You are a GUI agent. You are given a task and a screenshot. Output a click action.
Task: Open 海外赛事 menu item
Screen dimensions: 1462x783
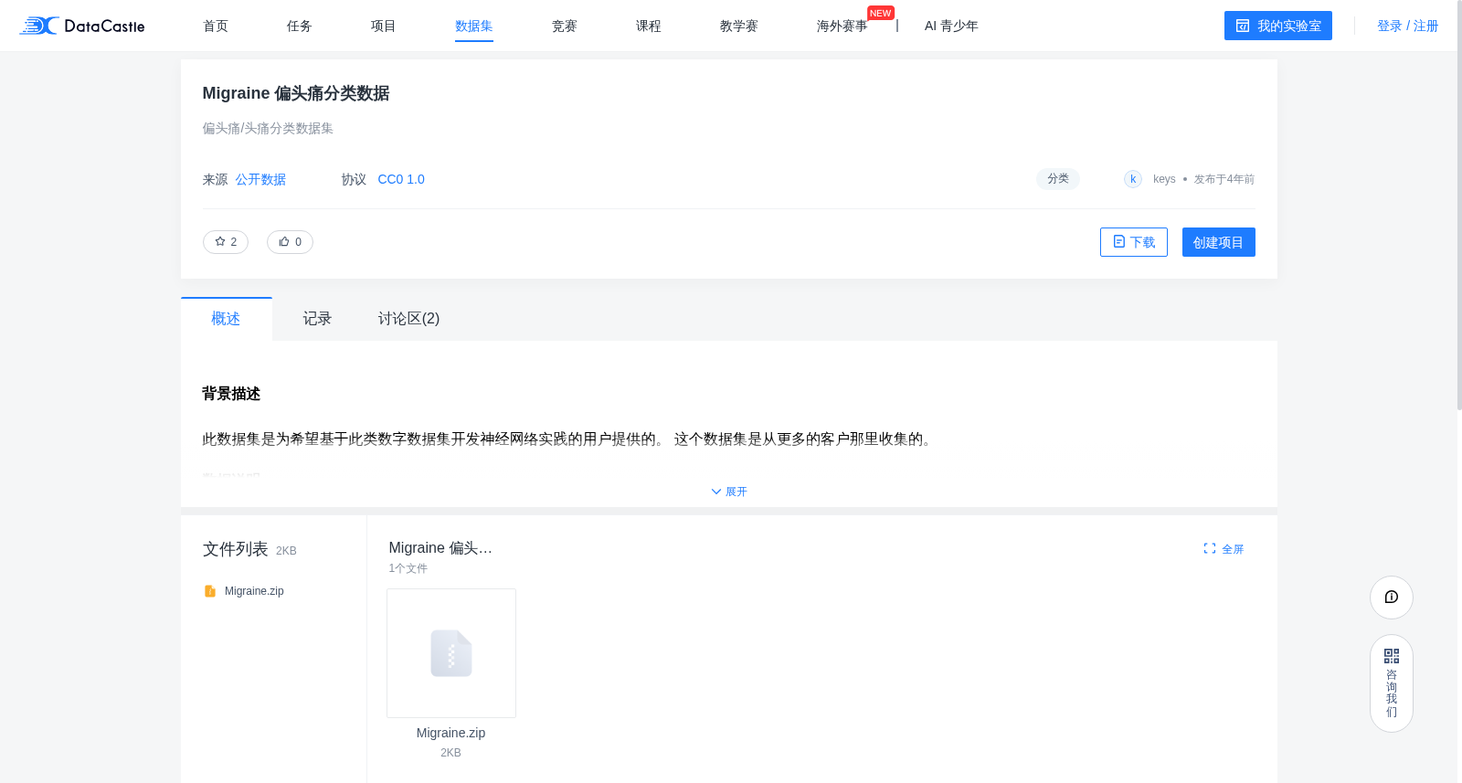coord(842,26)
